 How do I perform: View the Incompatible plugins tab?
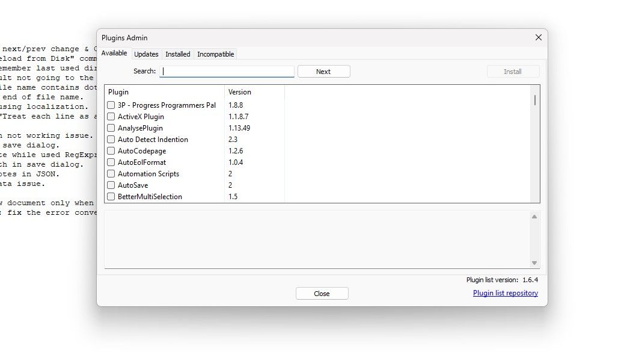(215, 54)
